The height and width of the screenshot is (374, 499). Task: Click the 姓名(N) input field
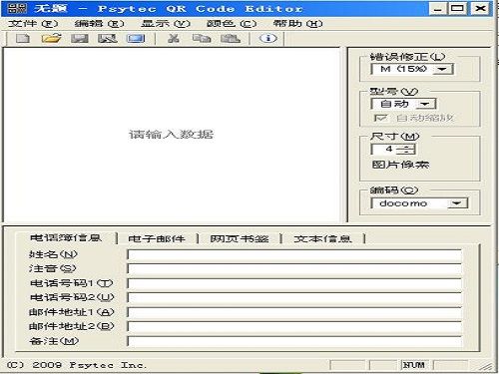294,254
